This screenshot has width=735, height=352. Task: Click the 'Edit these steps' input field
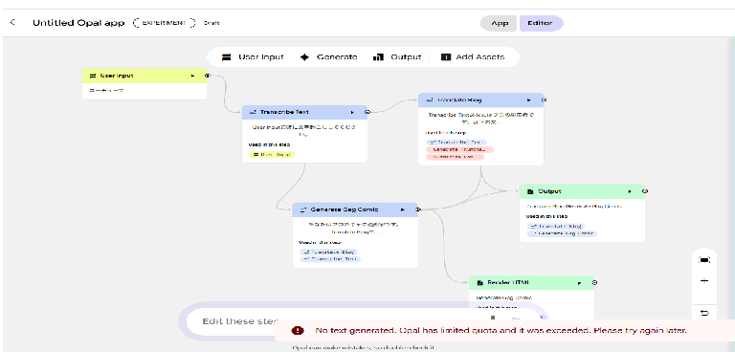pos(234,321)
